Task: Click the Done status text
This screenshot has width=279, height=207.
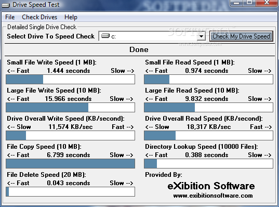Action: point(139,49)
